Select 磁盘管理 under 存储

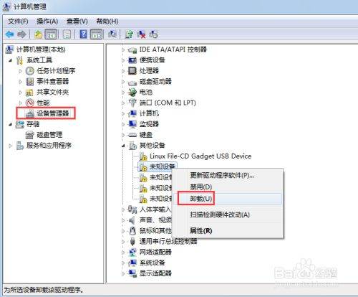pyautogui.click(x=49, y=135)
